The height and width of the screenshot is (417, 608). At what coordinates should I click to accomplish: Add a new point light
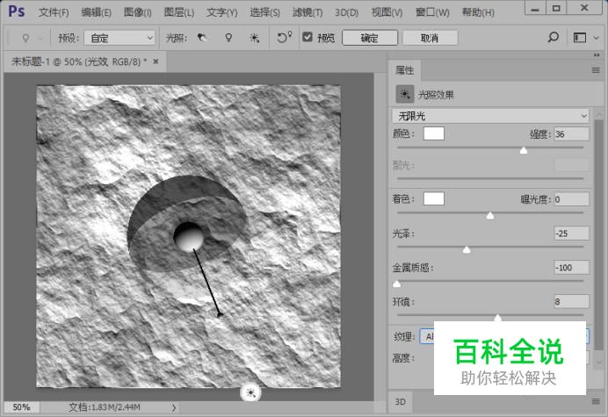click(x=228, y=38)
